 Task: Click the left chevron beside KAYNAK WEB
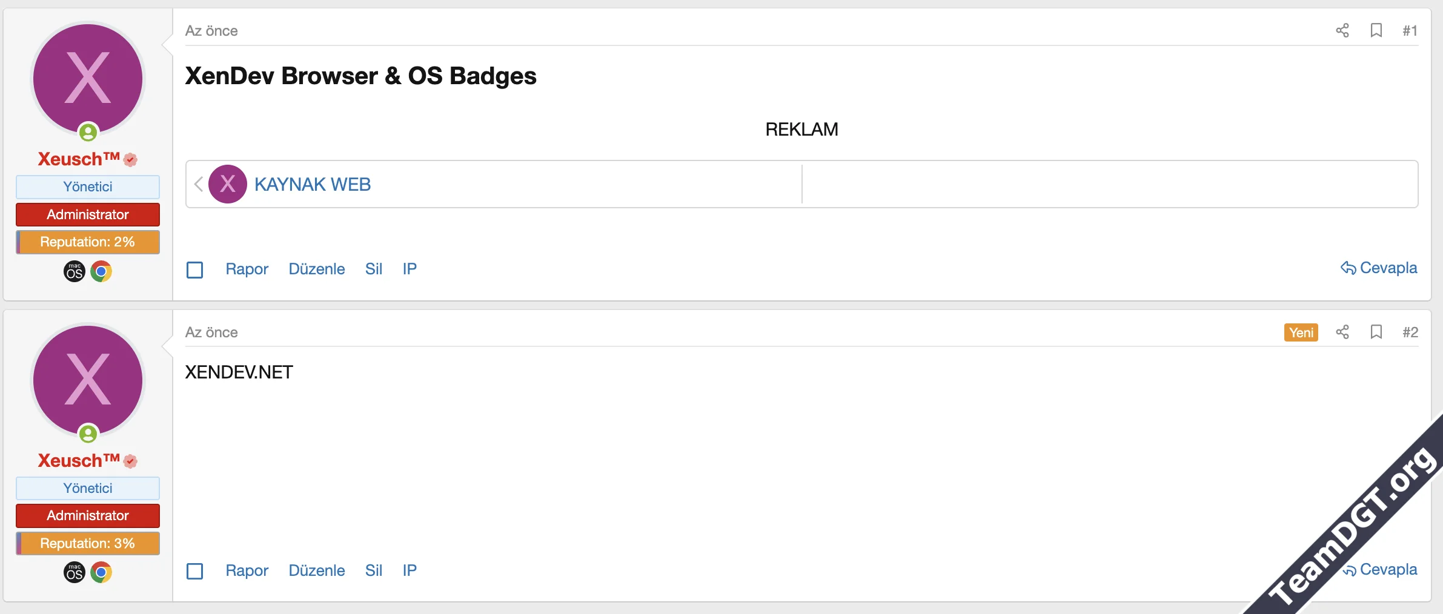(198, 184)
